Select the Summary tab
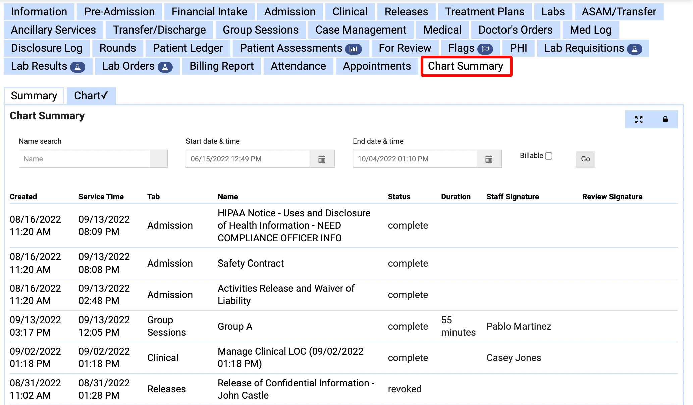Viewport: 693px width, 405px height. [34, 96]
